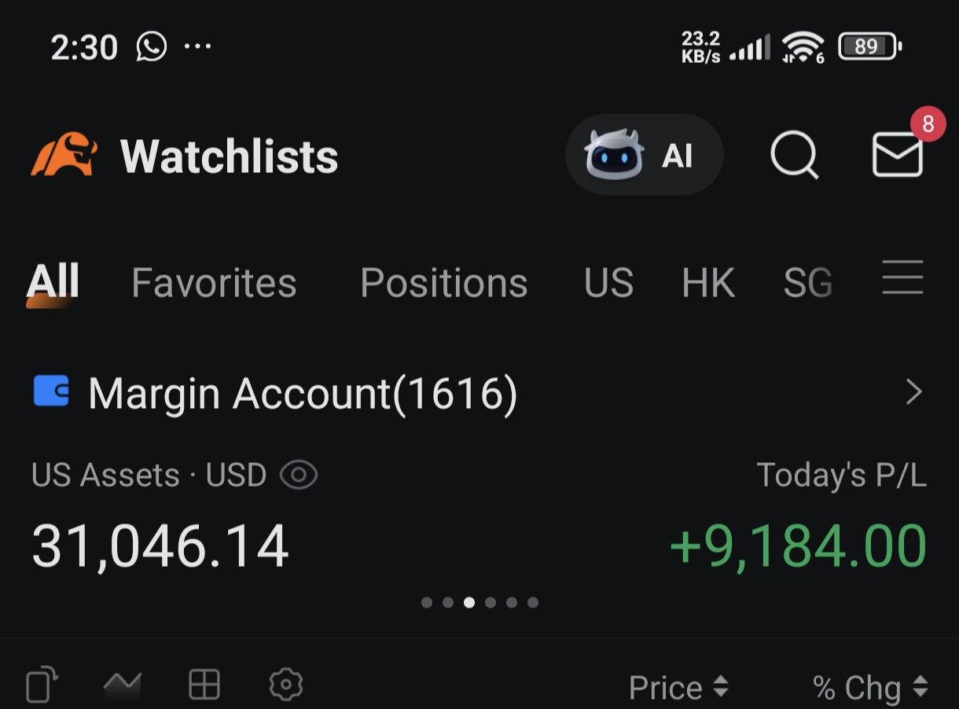Image resolution: width=959 pixels, height=709 pixels.
Task: Tap the orange bull app logo
Action: (64, 155)
